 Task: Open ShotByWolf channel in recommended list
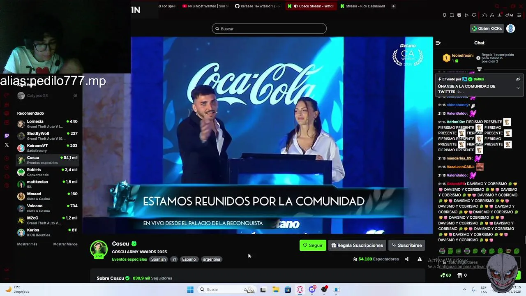[x=47, y=136]
